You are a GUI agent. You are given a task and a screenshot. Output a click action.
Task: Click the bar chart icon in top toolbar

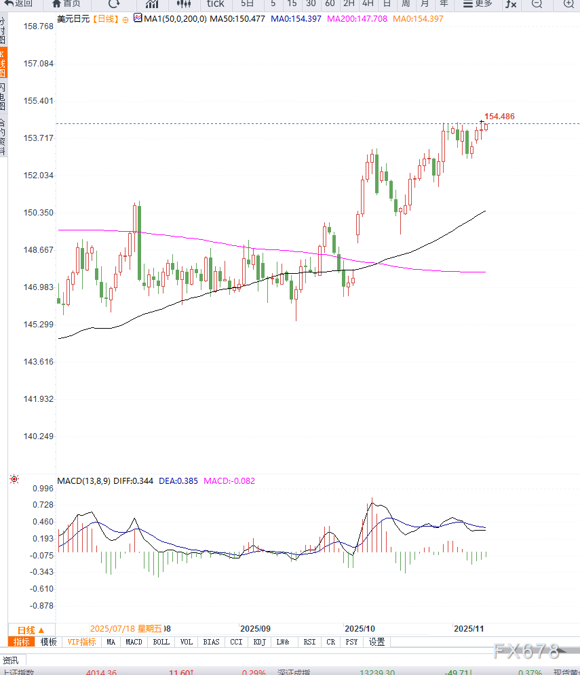pyautogui.click(x=152, y=4)
